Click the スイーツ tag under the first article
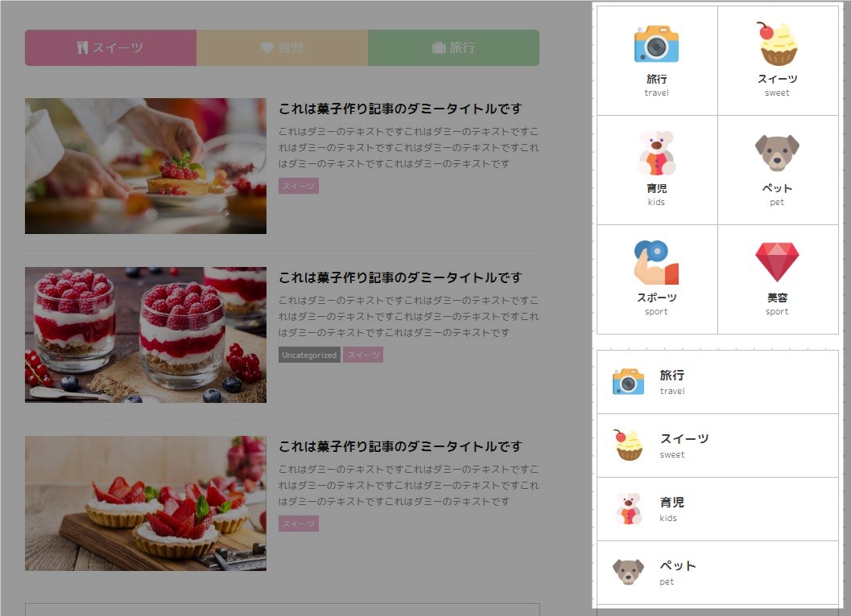Viewport: 851px width, 616px height. pos(299,186)
